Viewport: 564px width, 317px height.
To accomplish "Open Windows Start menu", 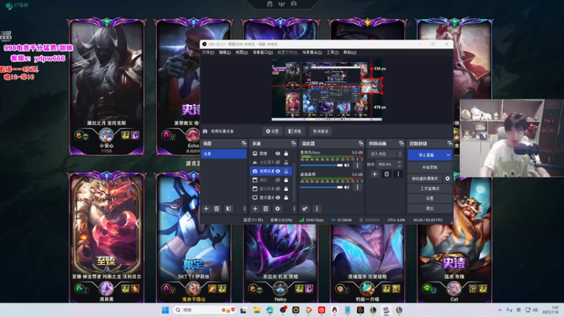I will coord(165,310).
